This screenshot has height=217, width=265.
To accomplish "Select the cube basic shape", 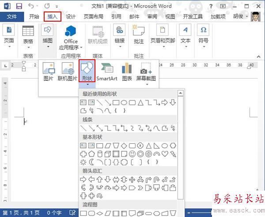I will 108,154.
